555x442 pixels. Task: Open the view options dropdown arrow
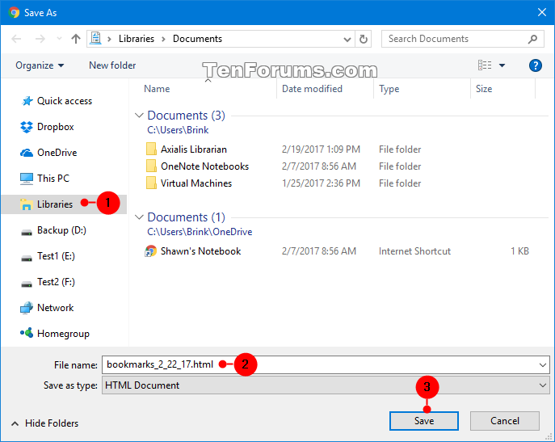click(502, 65)
